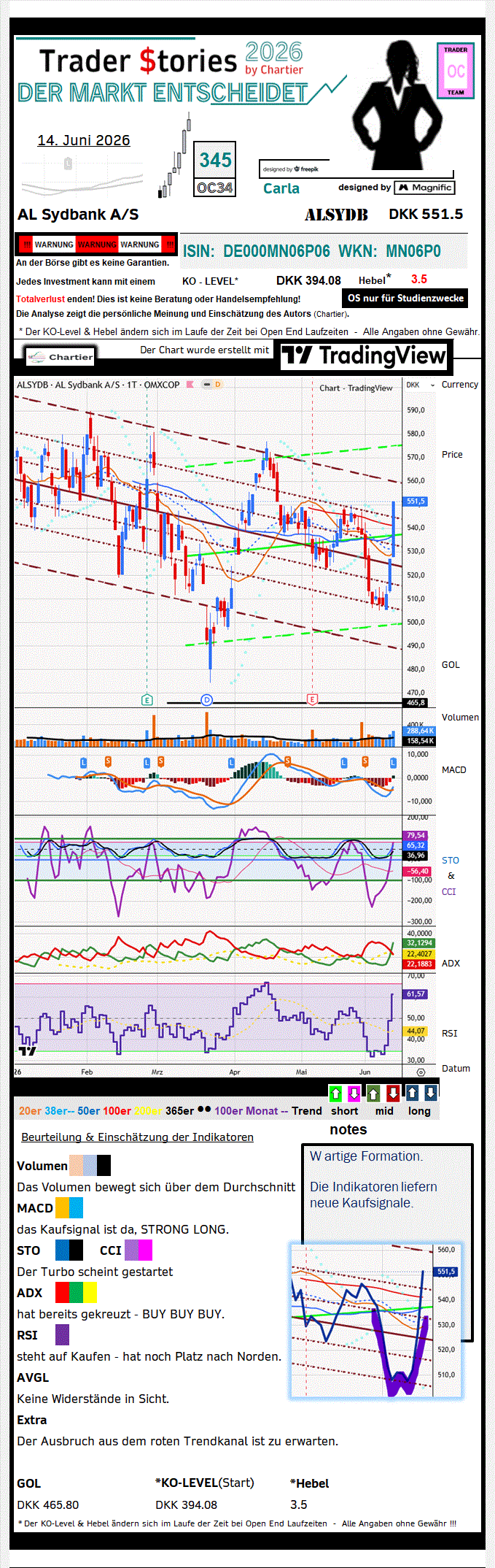Click the purple RSI color swatch
This screenshot has height=1568, width=495.
pos(62,1334)
